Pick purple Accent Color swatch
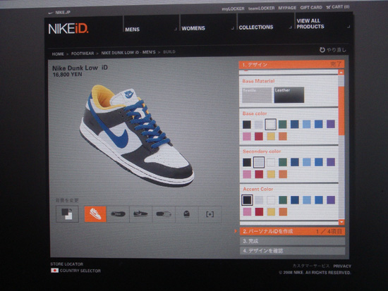 (331, 199)
